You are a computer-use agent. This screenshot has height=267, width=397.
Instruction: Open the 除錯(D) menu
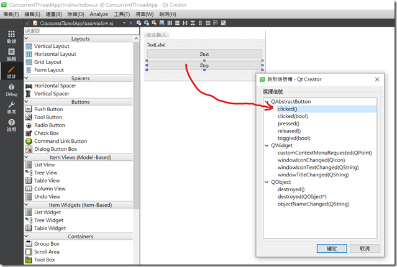click(76, 14)
